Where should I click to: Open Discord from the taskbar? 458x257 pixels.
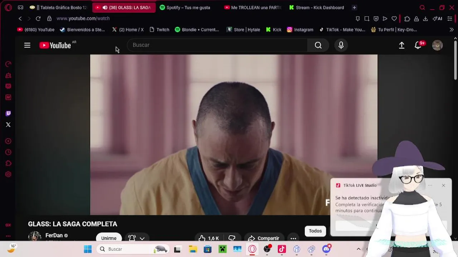[326, 249]
